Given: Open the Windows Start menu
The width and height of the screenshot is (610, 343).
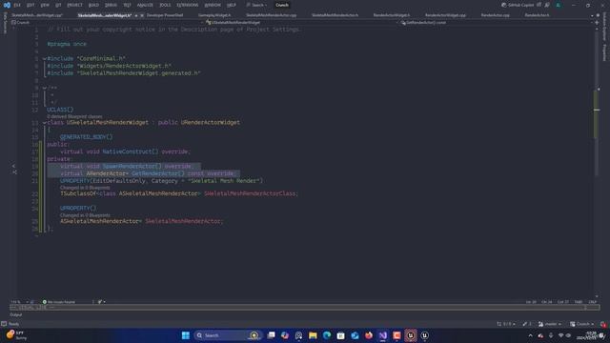Looking at the screenshot, I should tap(186, 335).
